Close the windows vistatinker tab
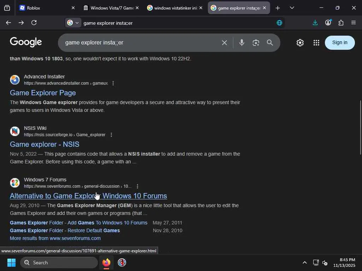 pos(201,8)
